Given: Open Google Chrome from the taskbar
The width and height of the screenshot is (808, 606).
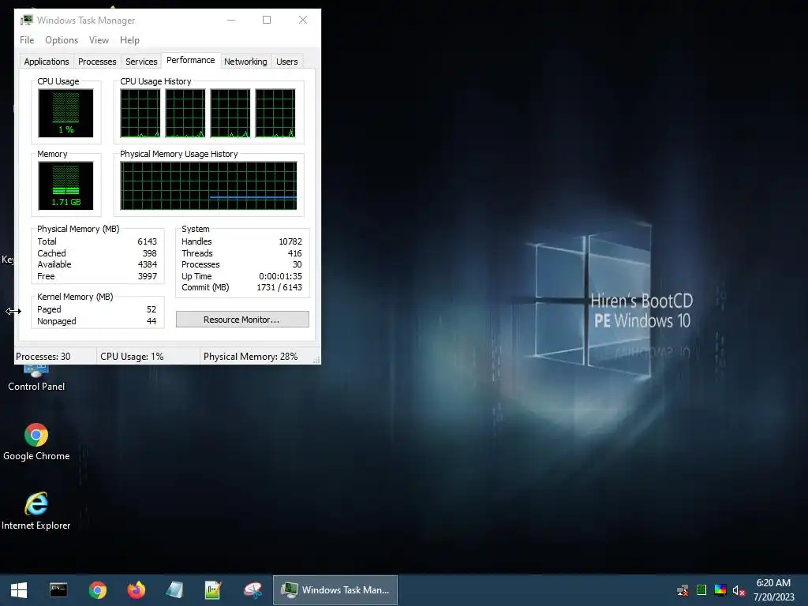Looking at the screenshot, I should click(97, 590).
